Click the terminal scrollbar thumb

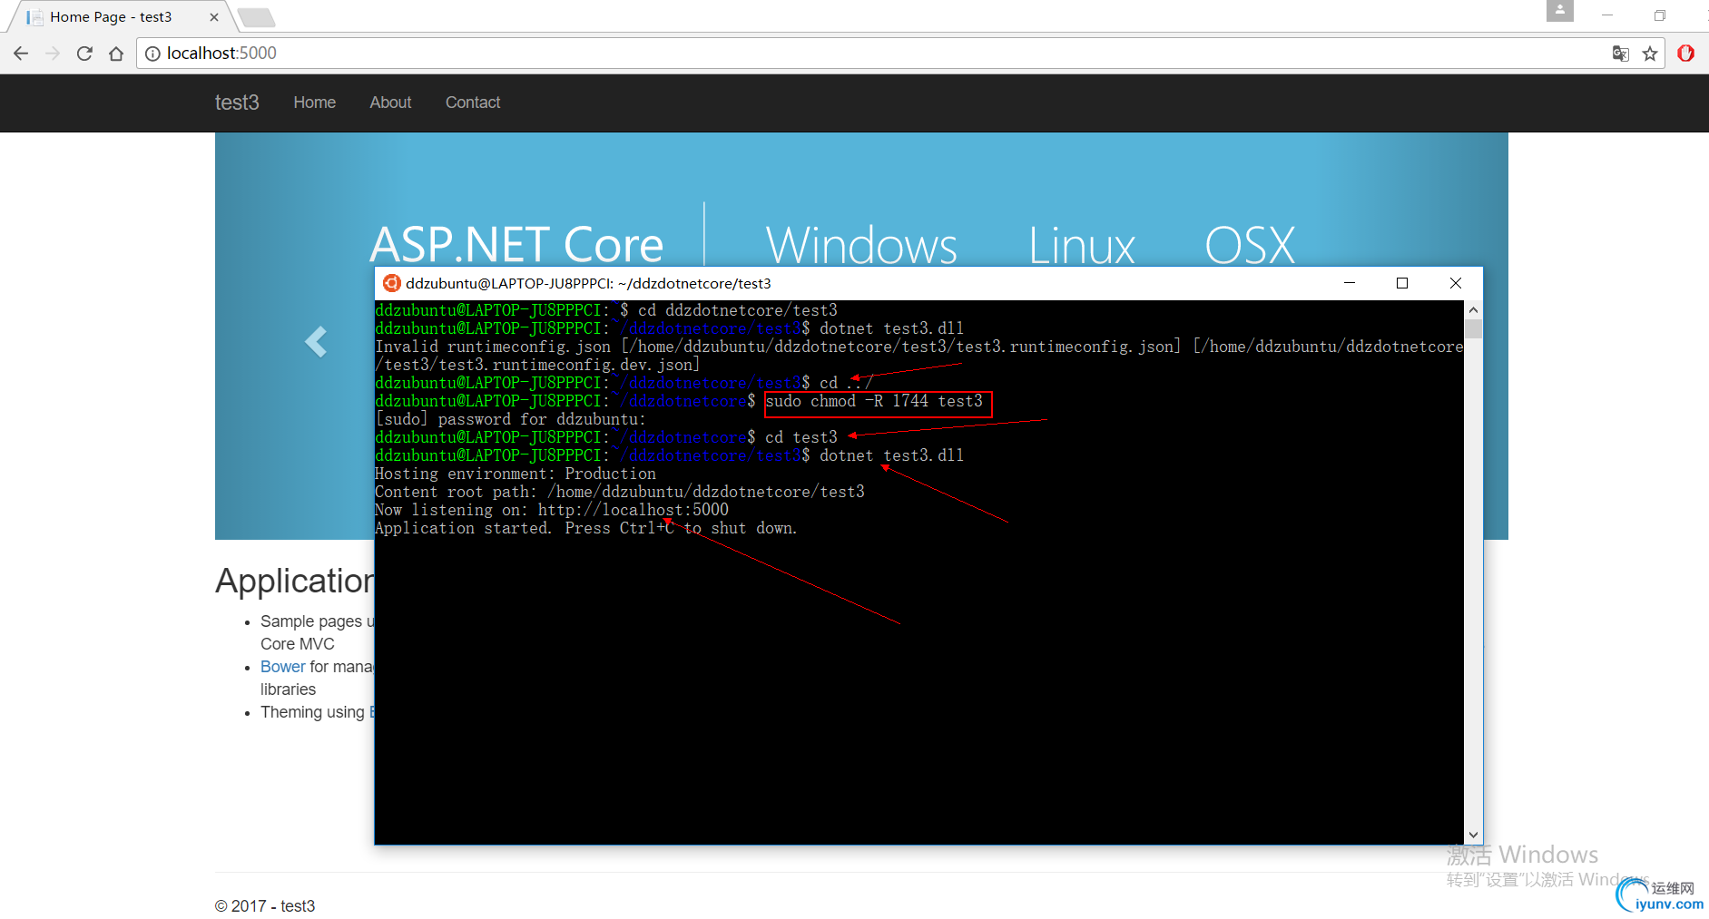coord(1473,328)
